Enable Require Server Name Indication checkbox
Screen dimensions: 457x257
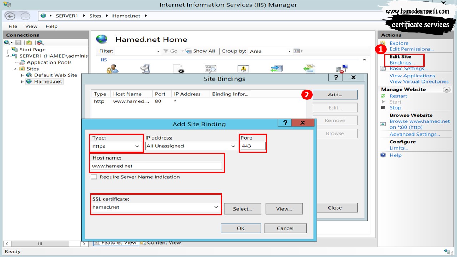94,177
